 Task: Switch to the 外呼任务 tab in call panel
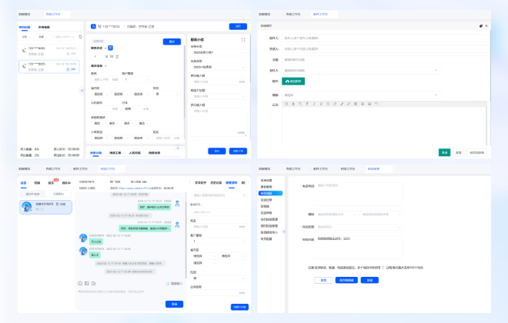tap(44, 27)
